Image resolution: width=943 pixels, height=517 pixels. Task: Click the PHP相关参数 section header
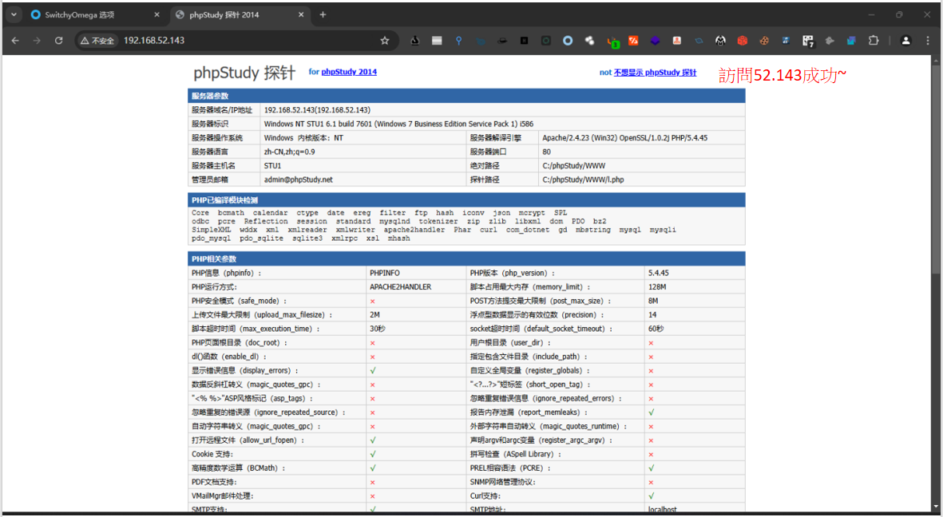tap(466, 259)
